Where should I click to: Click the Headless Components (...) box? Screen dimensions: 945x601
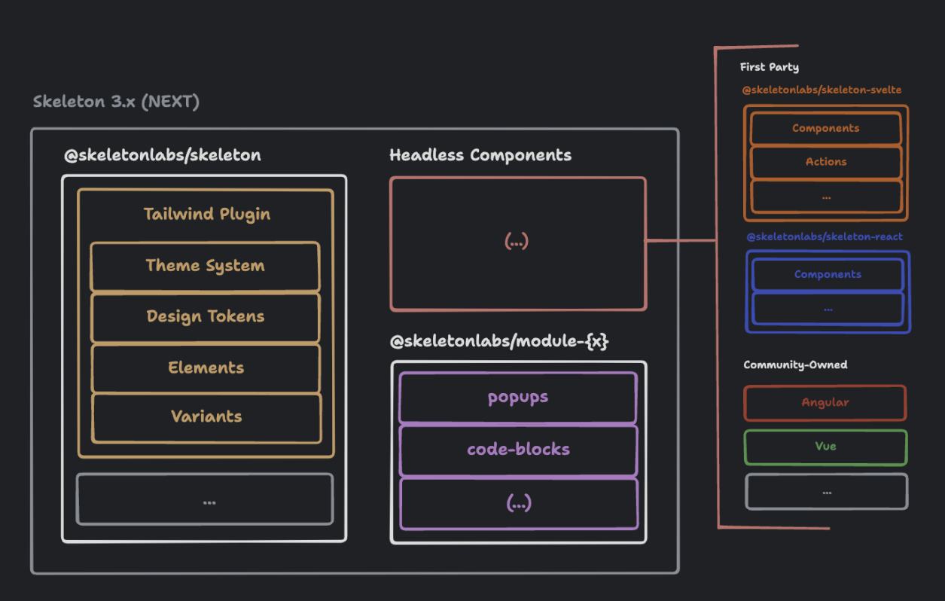[x=517, y=243]
